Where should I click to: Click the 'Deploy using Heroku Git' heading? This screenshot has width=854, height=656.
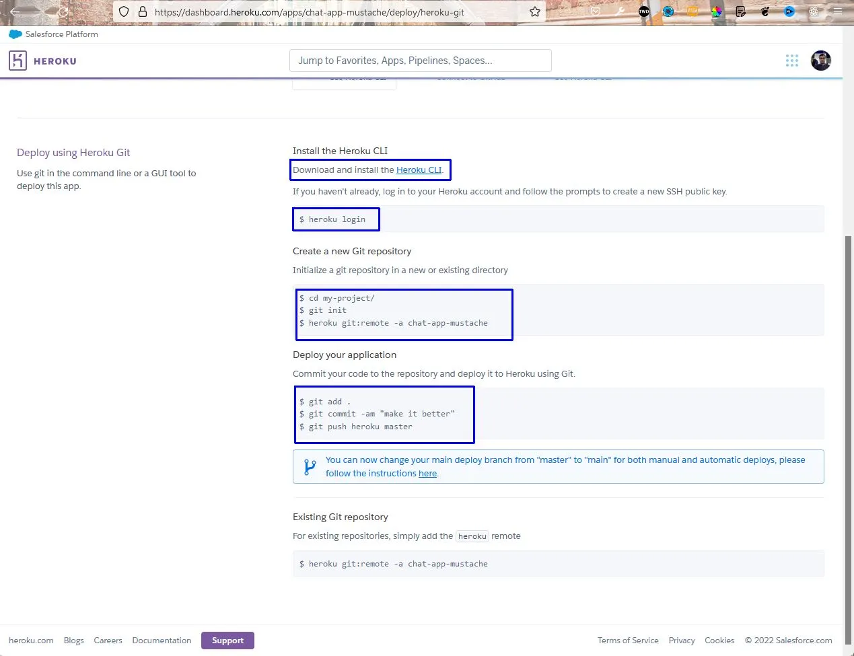[73, 153]
